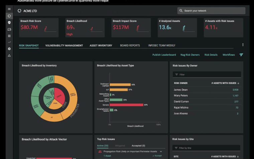Select the Mitigated risk issues tab
This screenshot has width=254, height=159.
coord(120,146)
